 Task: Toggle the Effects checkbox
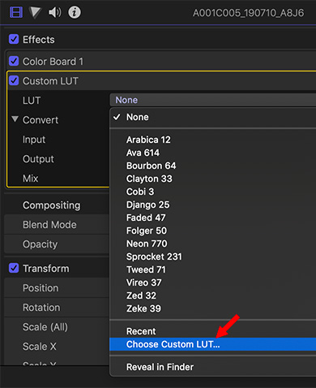(x=14, y=39)
